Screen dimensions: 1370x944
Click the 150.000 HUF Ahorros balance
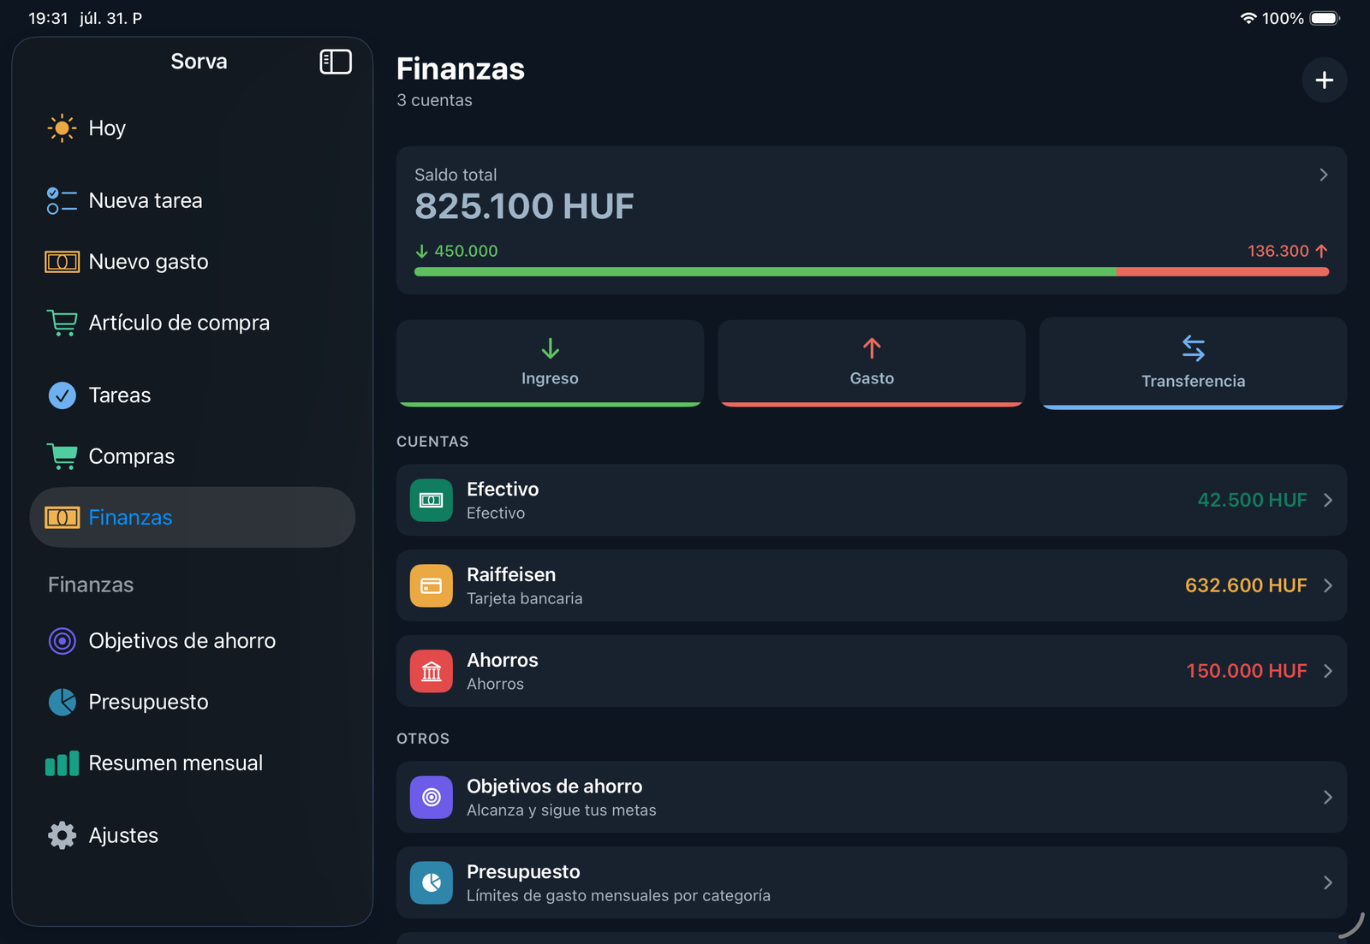1247,672
